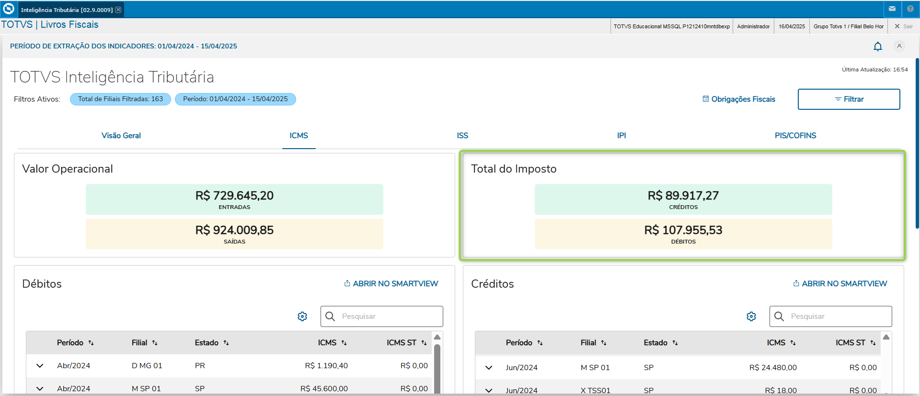This screenshot has width=920, height=396.
Task: Click the Período: 01/04/2024 - 15/04/2025 filter chip
Action: click(x=235, y=99)
